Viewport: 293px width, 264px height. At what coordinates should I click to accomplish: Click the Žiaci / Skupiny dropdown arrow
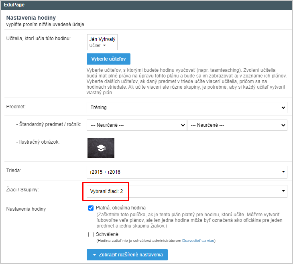[x=283, y=191]
